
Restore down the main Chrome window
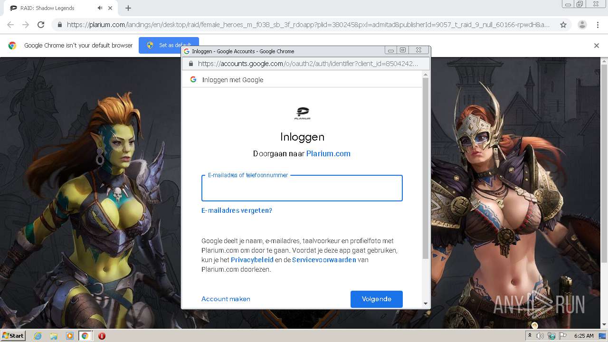click(x=579, y=4)
